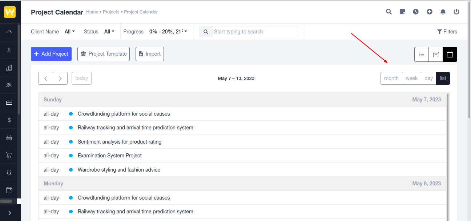This screenshot has width=471, height=221.
Task: Click the header search magnifier icon
Action: (x=389, y=12)
